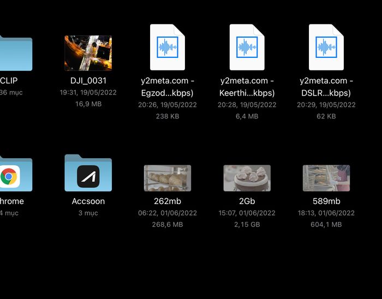Tap the y2meta DSLR audio file icon

(326, 47)
